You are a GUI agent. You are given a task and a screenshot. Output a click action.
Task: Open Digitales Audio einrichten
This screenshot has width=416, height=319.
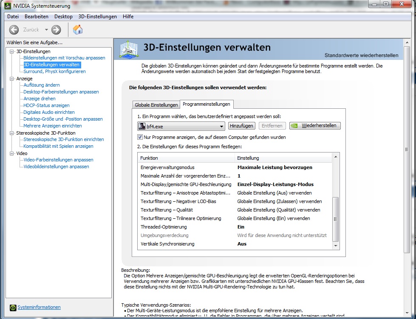pyautogui.click(x=49, y=112)
